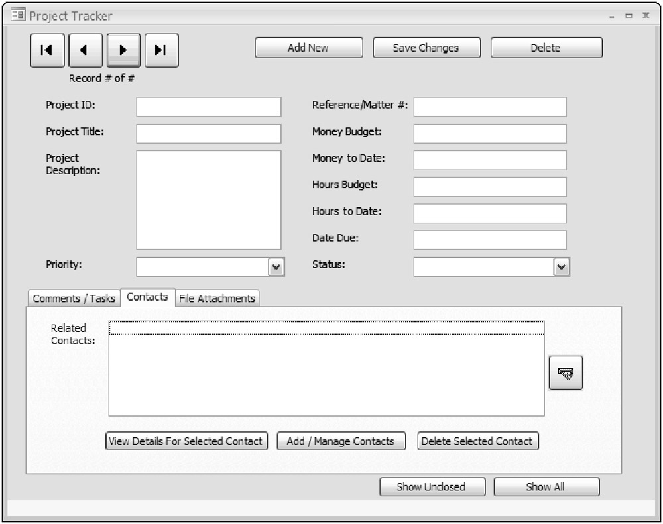The width and height of the screenshot is (663, 524).
Task: Click Delete Selected Contact button
Action: [x=477, y=441]
